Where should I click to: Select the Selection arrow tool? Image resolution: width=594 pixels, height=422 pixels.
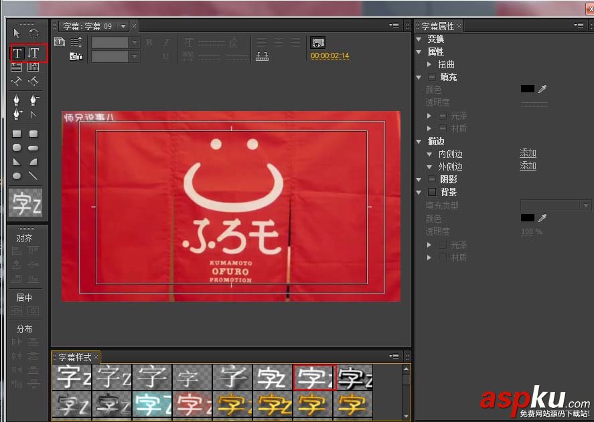16,33
